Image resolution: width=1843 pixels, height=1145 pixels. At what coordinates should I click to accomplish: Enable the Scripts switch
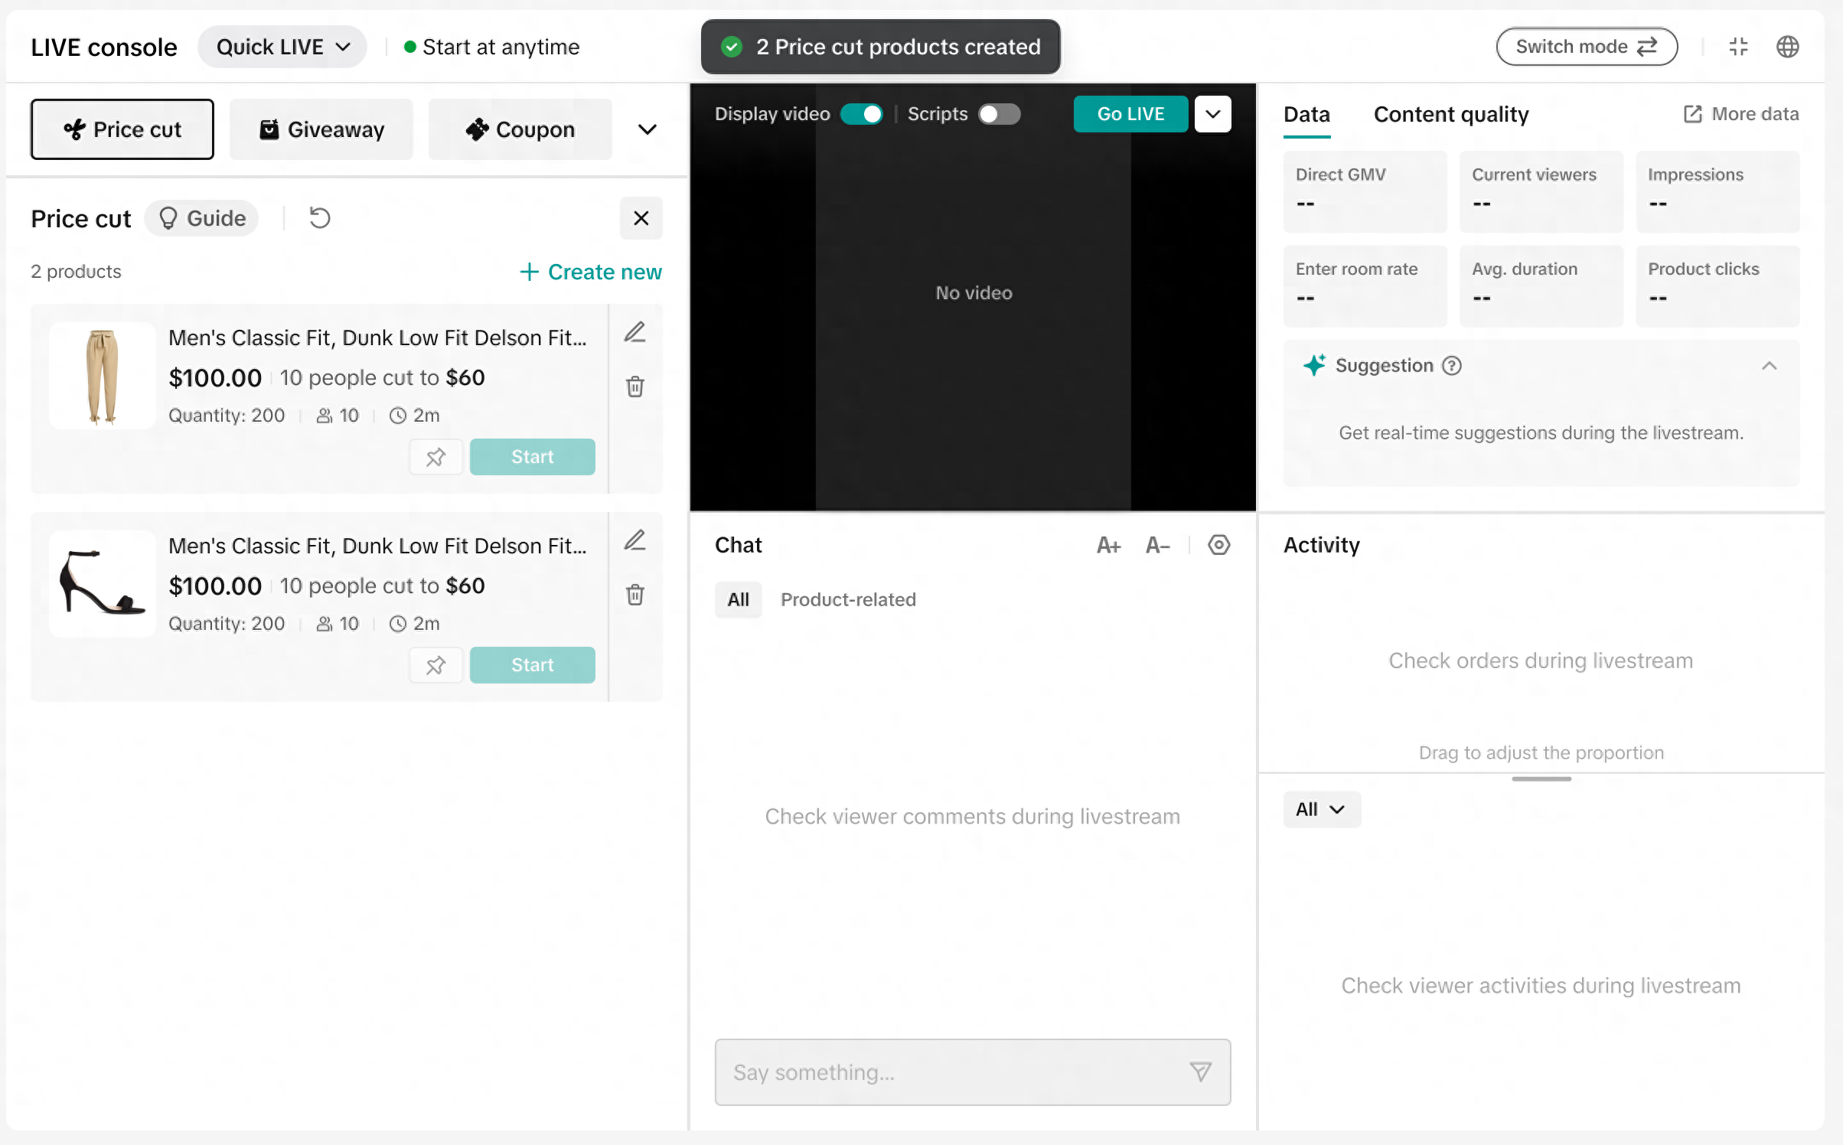point(999,114)
